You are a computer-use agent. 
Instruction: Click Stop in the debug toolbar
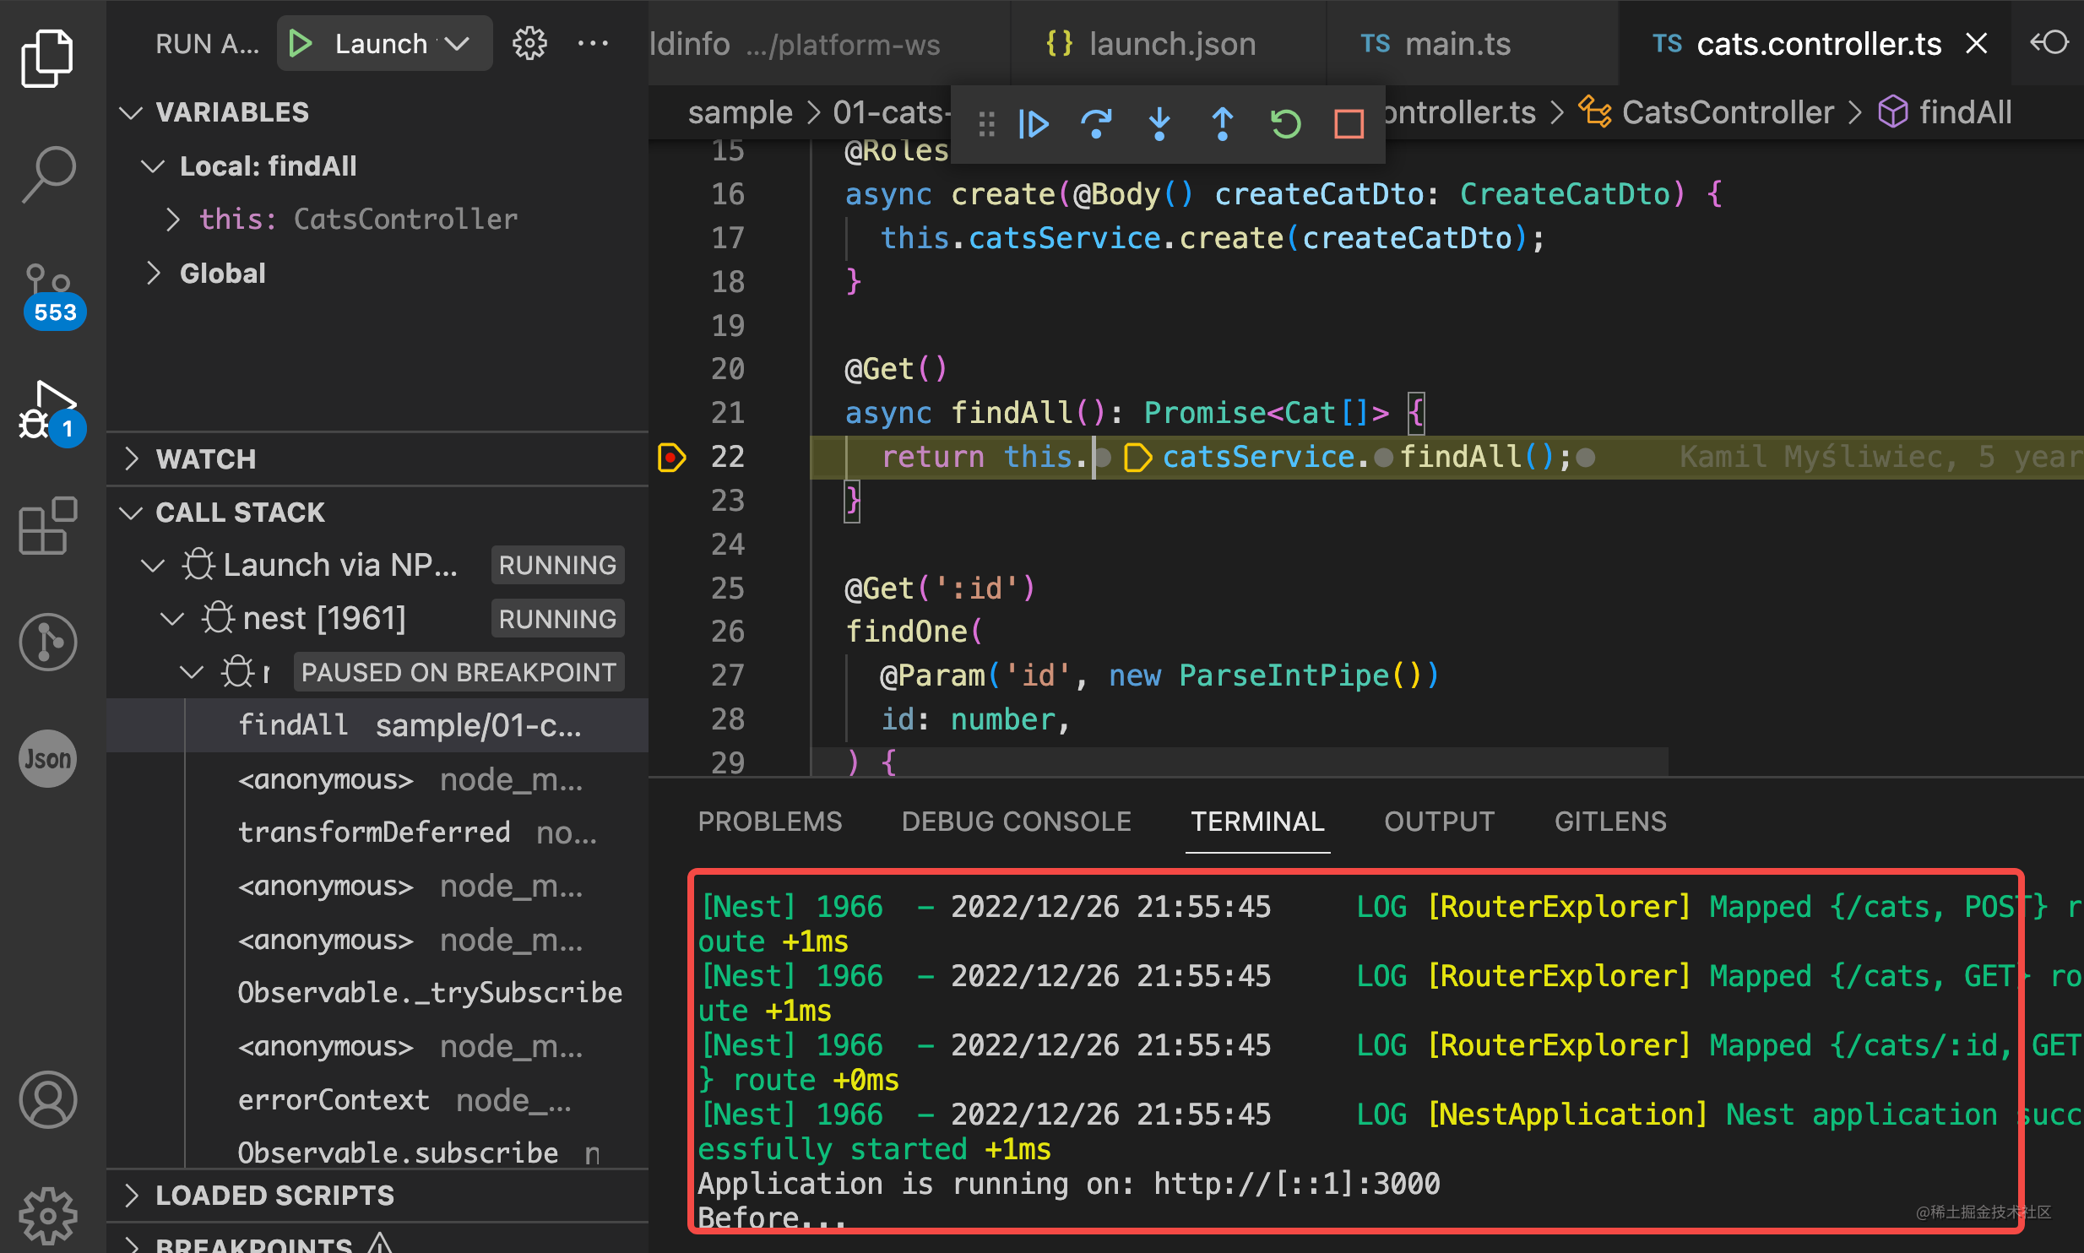1349,125
